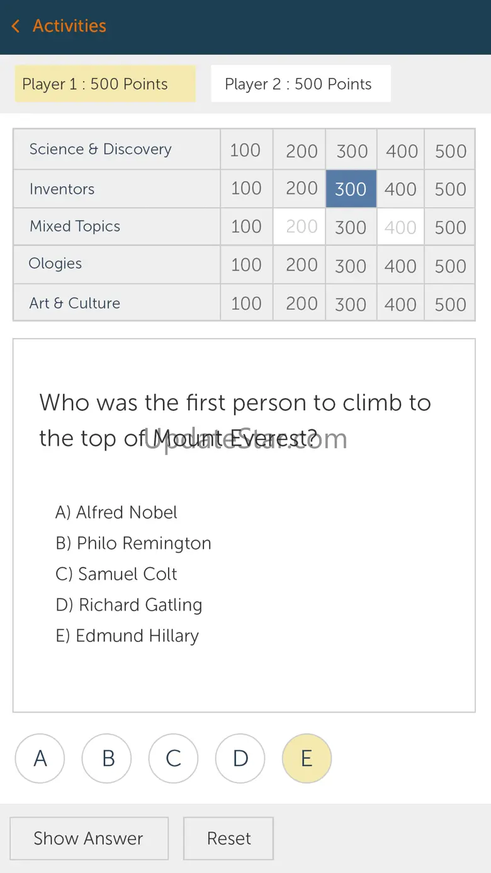Open the Mixed Topics 500 question
Image resolution: width=491 pixels, height=873 pixels.
click(450, 227)
